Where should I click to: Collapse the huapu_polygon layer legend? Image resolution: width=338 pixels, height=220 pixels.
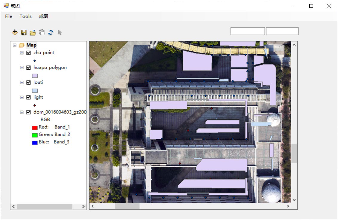(x=21, y=68)
